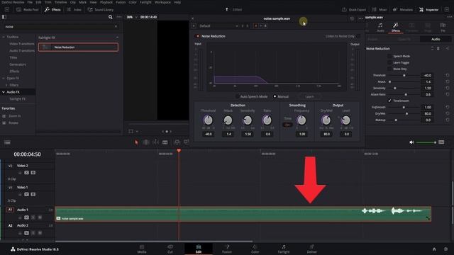This screenshot has height=255, width=454.
Task: Click the effects search input field
Action: pos(60,26)
